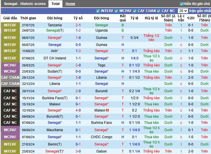This screenshot has width=211, height=154.
Task: Click Gabon team name
Action: 102,151
